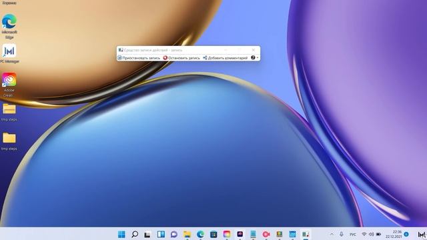The height and width of the screenshot is (240, 427).
Task: Open the Widgets panel on taskbar
Action: 161,234
